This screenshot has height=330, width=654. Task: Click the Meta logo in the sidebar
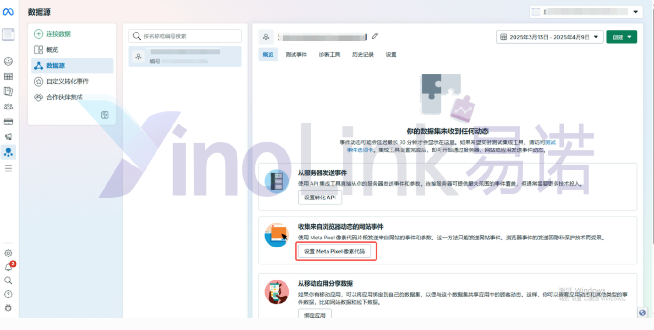[x=8, y=12]
